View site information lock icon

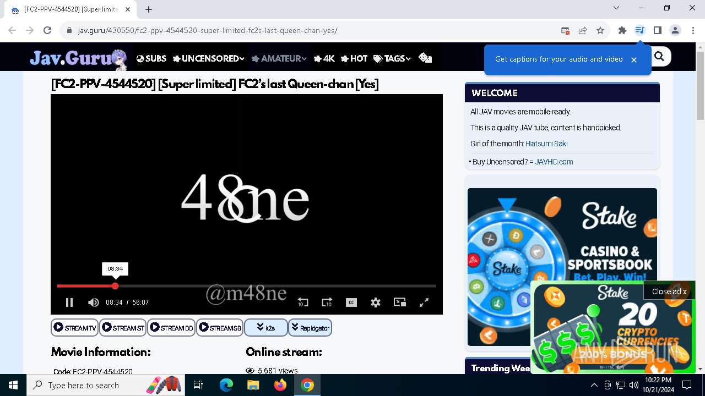69,30
